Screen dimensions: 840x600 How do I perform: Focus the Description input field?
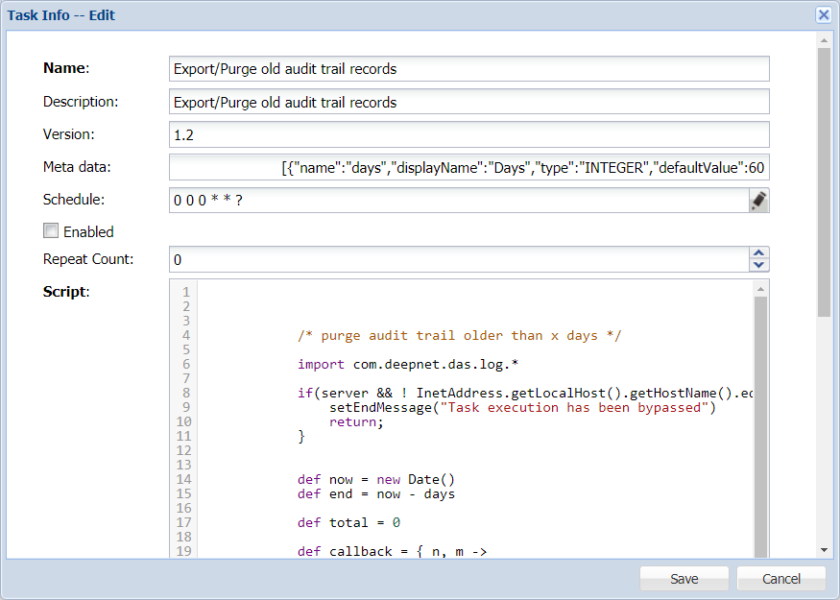click(468, 102)
